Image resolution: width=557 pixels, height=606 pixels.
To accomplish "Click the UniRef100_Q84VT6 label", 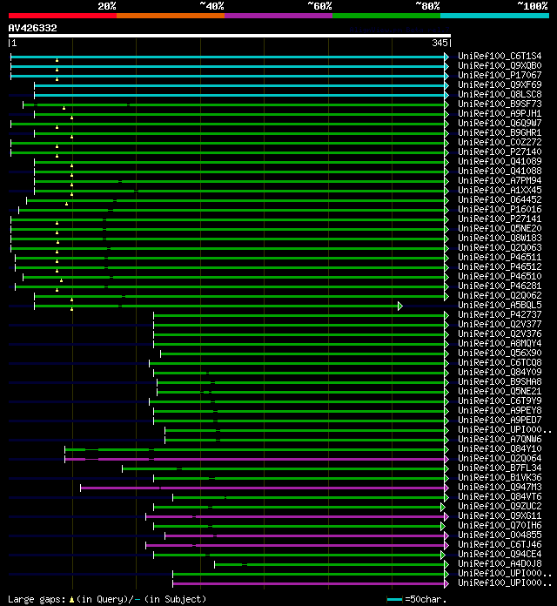I will pyautogui.click(x=500, y=496).
